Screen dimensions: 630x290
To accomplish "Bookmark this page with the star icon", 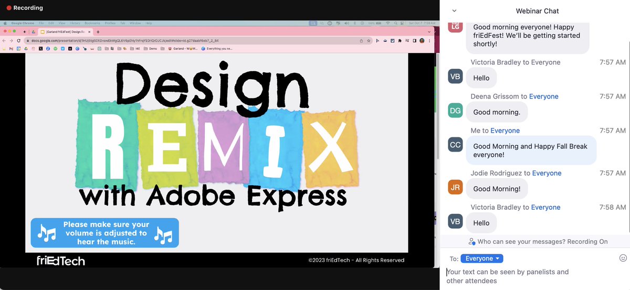I will (369, 41).
